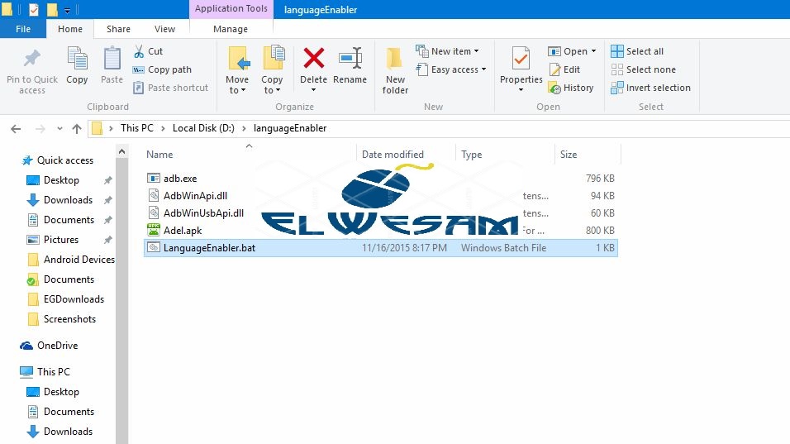Sort files by Name column
790x444 pixels.
tap(159, 155)
